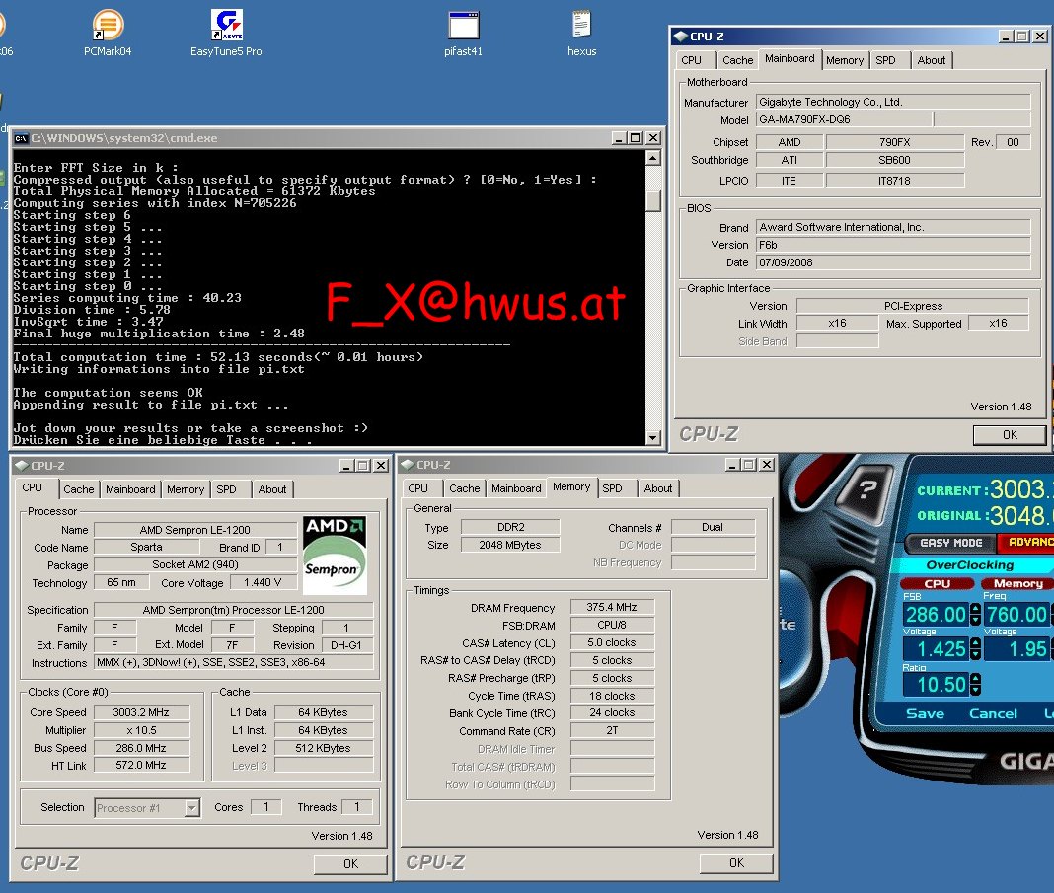Click the Command Rate 2T value
Viewport: 1054px width, 893px height.
pos(612,730)
